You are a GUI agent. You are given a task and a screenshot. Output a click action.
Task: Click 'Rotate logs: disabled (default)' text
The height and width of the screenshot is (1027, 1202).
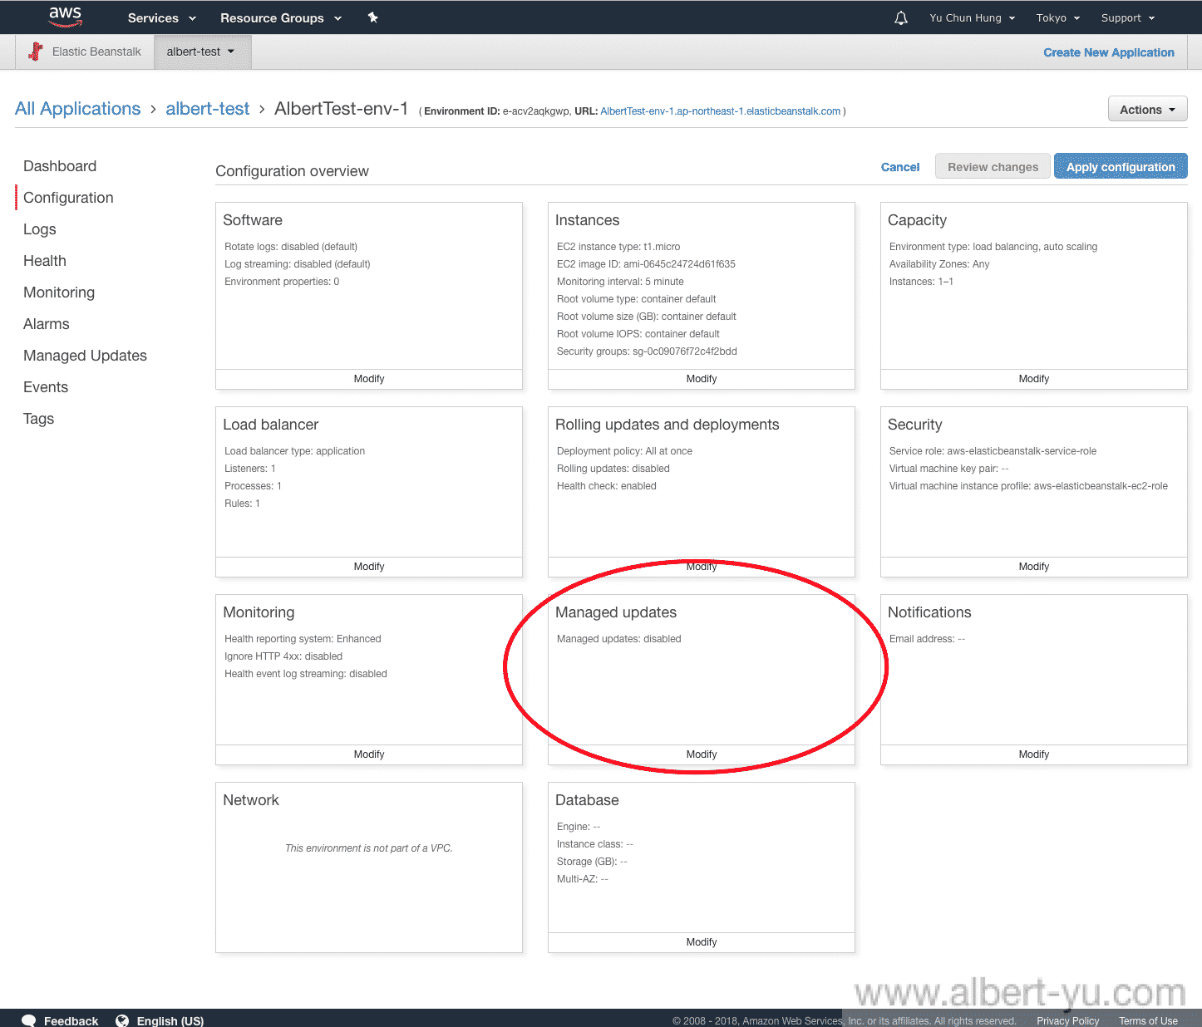pyautogui.click(x=291, y=247)
